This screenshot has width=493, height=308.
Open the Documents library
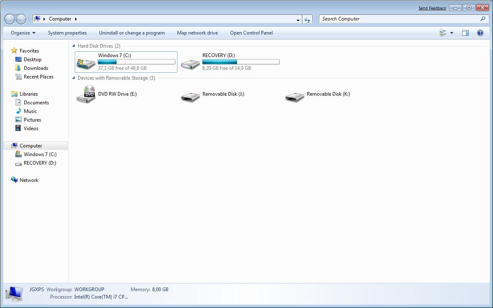coord(36,103)
